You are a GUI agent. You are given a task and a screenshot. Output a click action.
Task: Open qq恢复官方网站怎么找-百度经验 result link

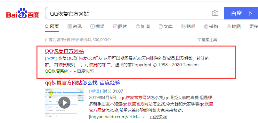(x=83, y=83)
